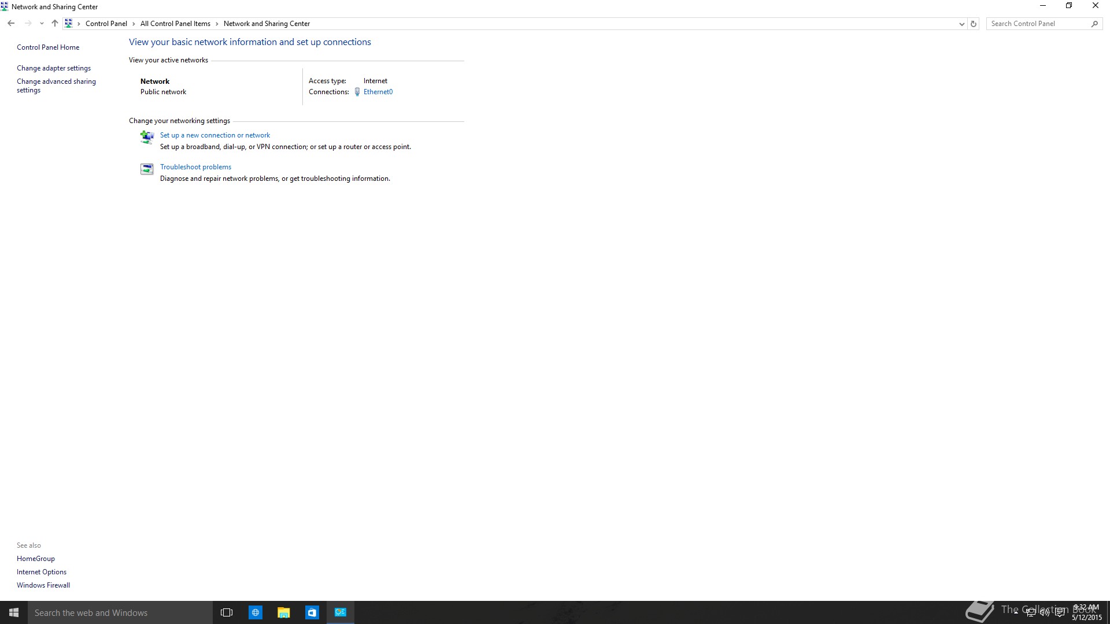Refresh the Network and Sharing Center page
This screenshot has width=1110, height=624.
tap(974, 24)
